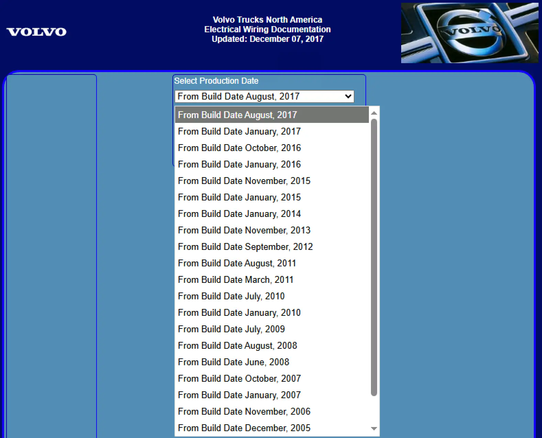
Task: Pick From Build Date August, 2011
Action: 272,263
